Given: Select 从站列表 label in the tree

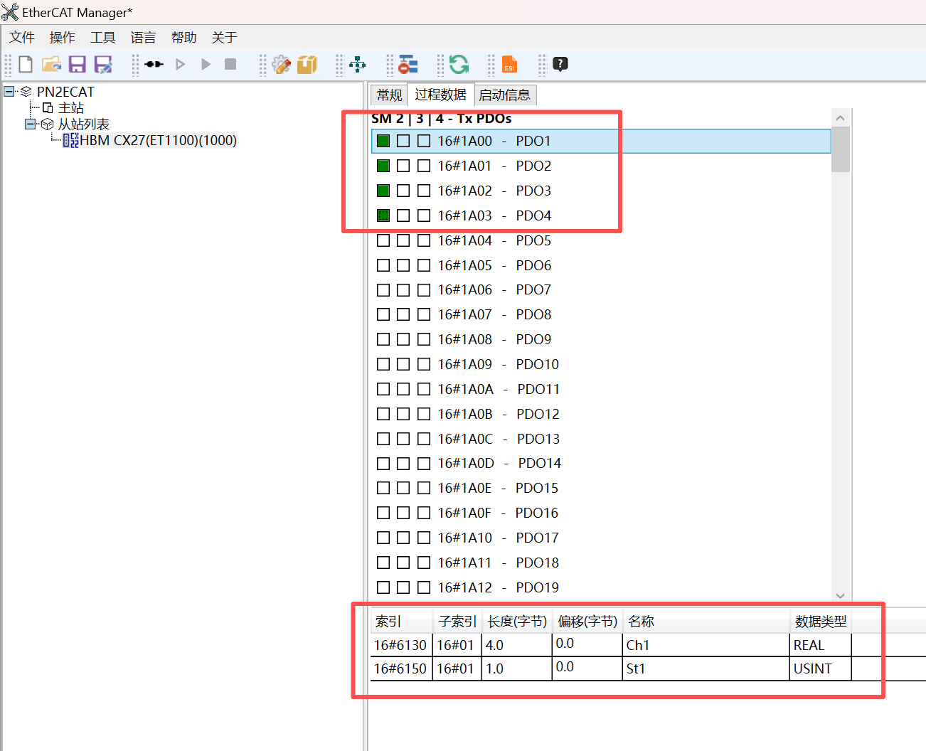Looking at the screenshot, I should (84, 124).
